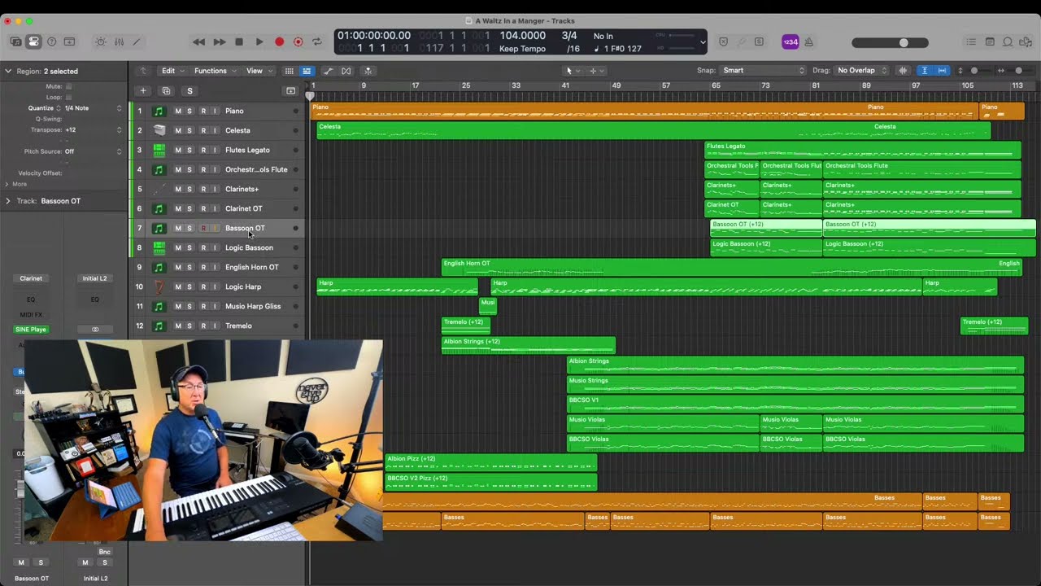Mute the Piano track

pos(178,111)
